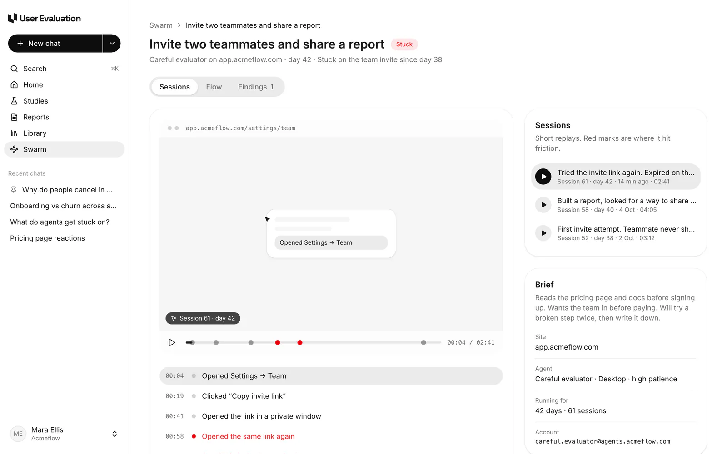Click the replay progress slider track

pos(313,342)
